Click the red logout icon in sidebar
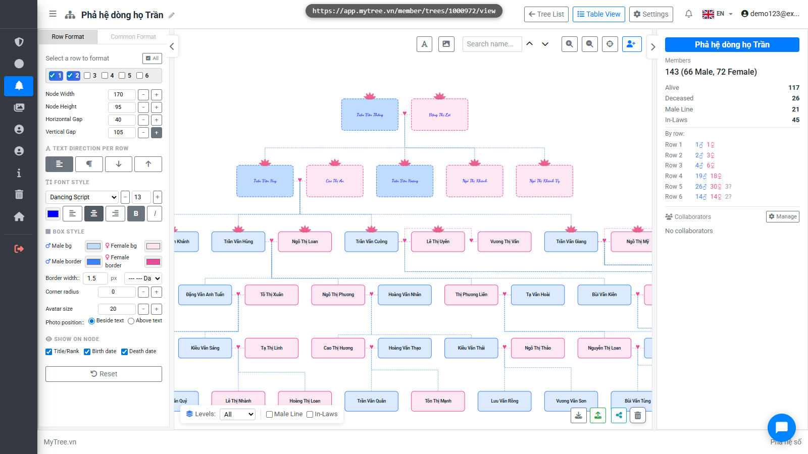Screen dimensions: 808x454 (19, 249)
